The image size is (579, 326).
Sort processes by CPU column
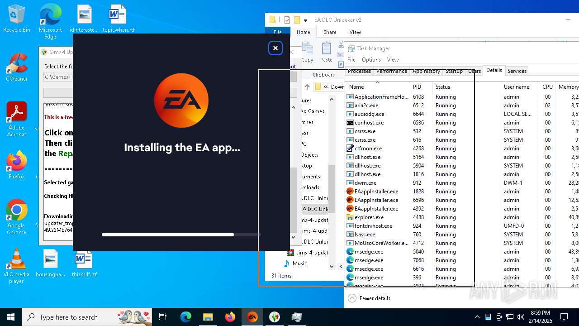coord(547,87)
